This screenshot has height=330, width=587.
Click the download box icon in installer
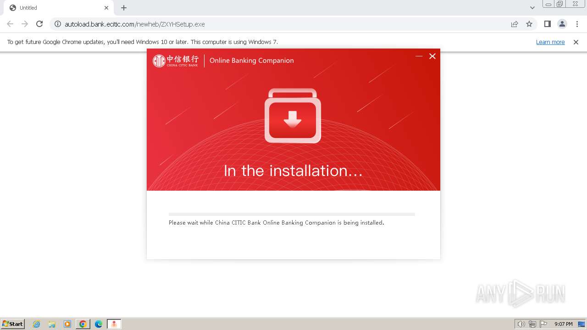pos(293,115)
